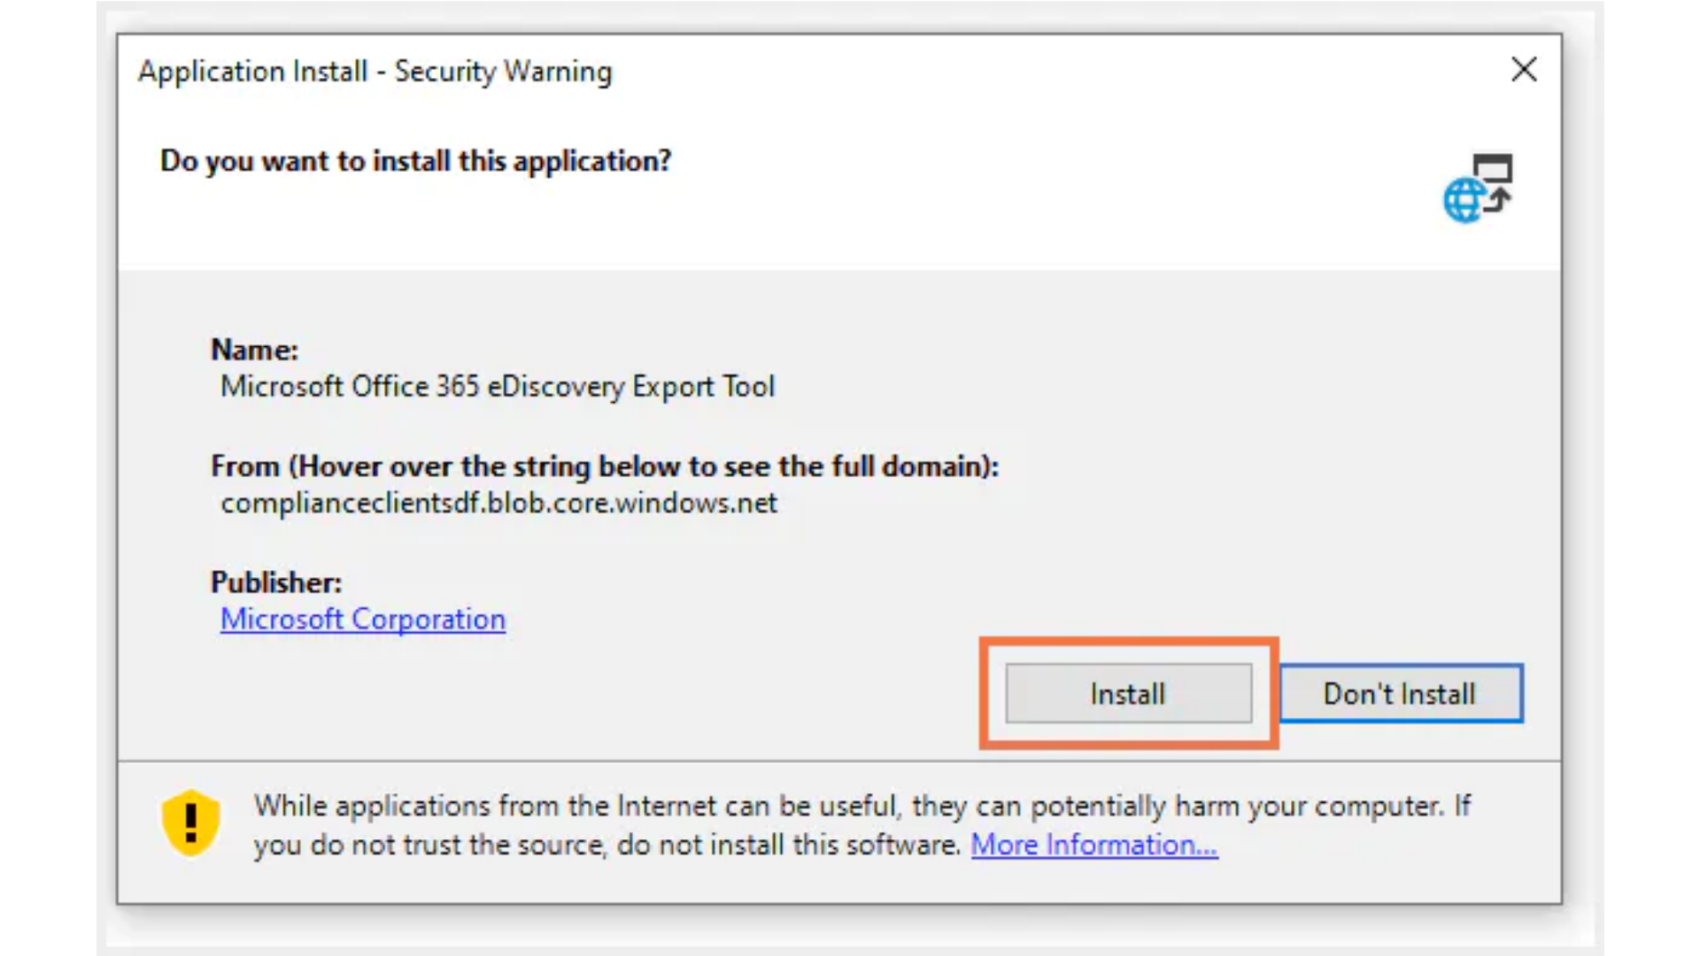Click the Install button
1700x956 pixels.
coord(1128,694)
